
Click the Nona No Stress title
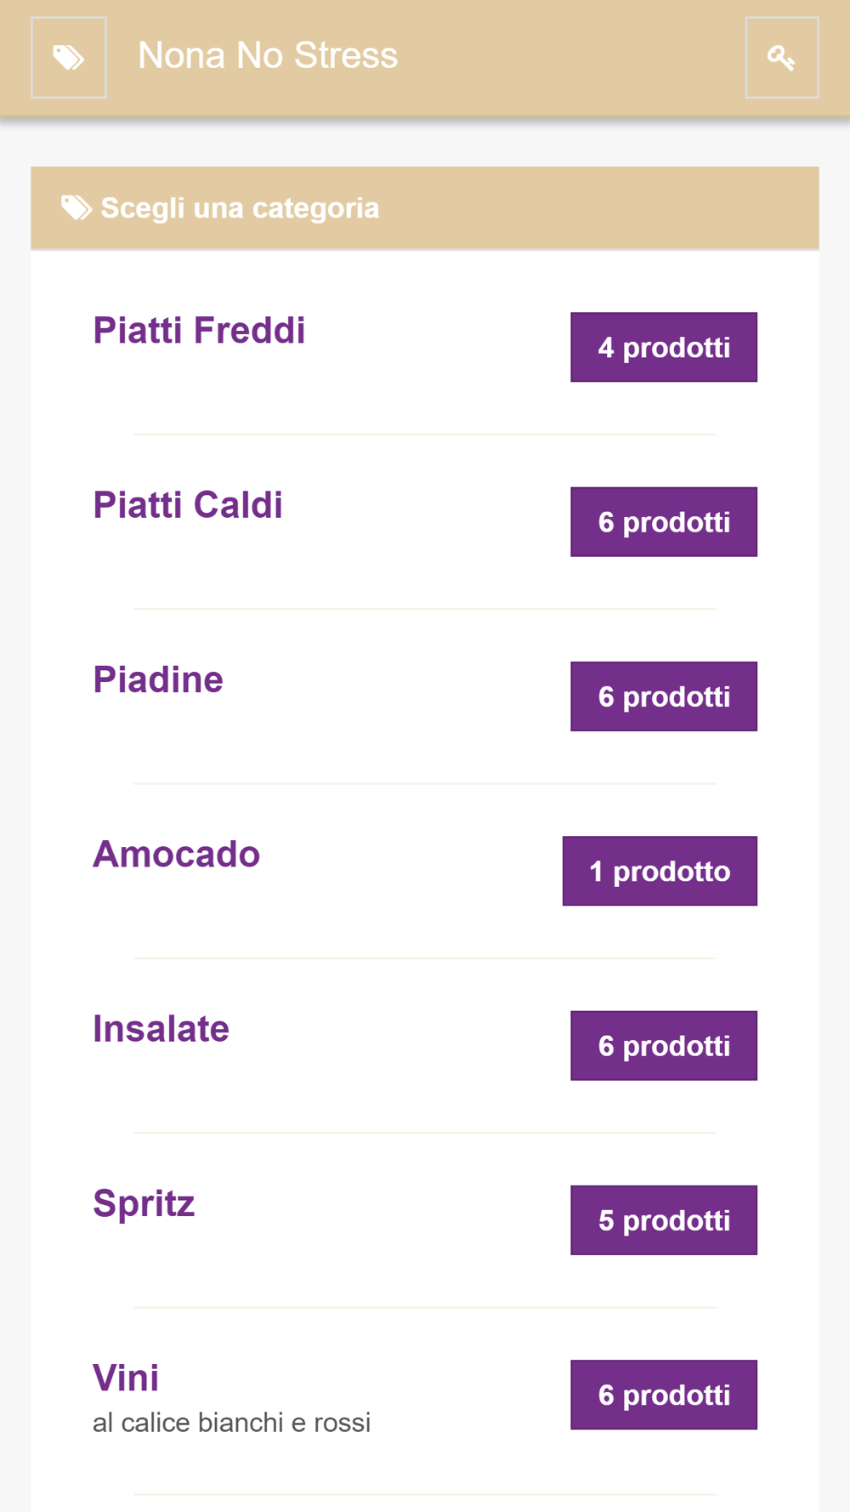pyautogui.click(x=268, y=56)
